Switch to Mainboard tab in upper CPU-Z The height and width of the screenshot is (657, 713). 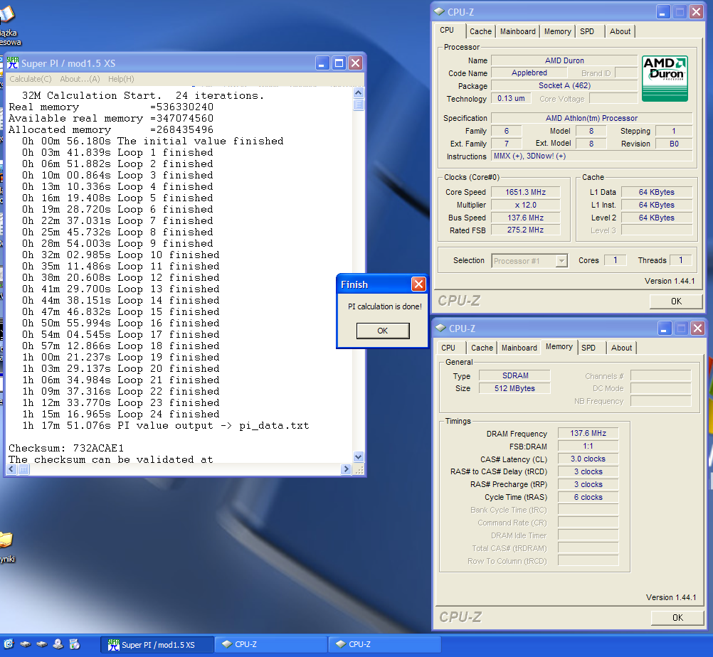coord(518,31)
